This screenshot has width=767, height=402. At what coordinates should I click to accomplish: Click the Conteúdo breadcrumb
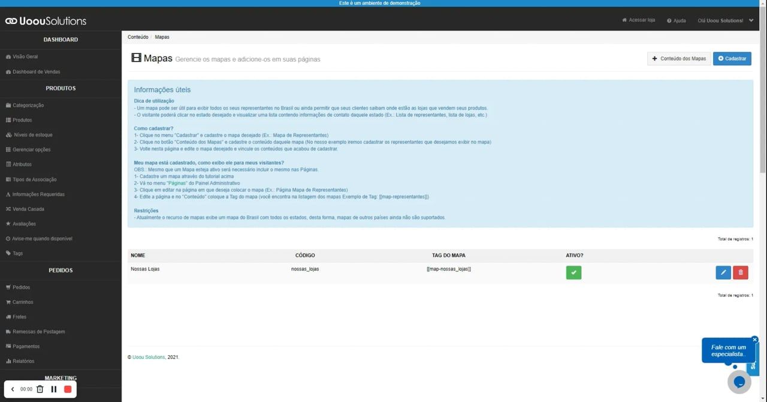click(138, 37)
